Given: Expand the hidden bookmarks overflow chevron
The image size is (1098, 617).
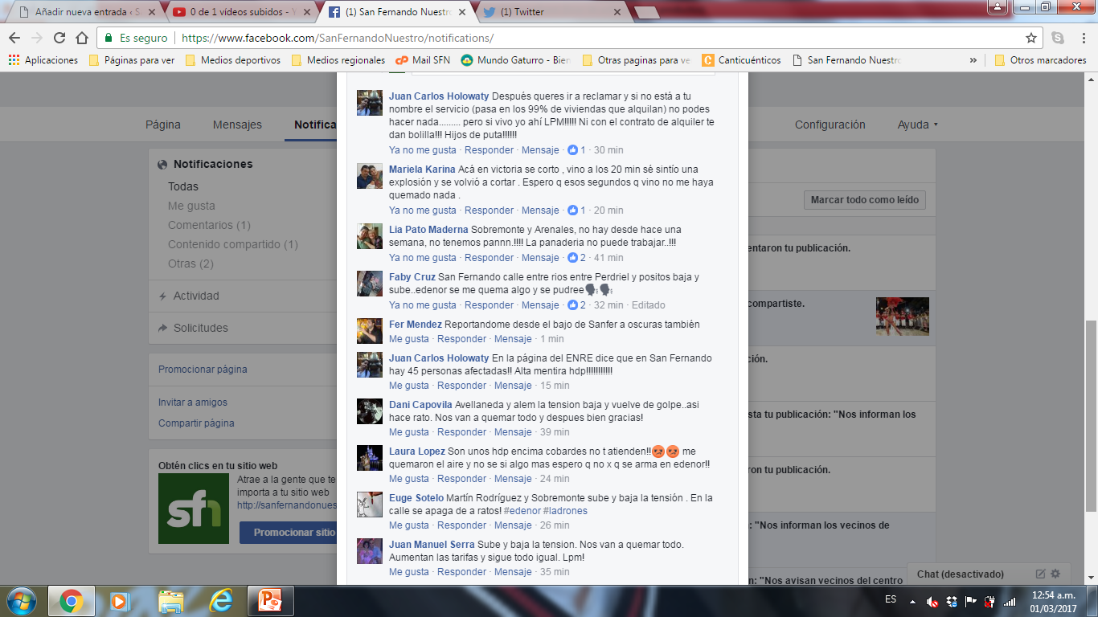Looking at the screenshot, I should click(x=973, y=60).
